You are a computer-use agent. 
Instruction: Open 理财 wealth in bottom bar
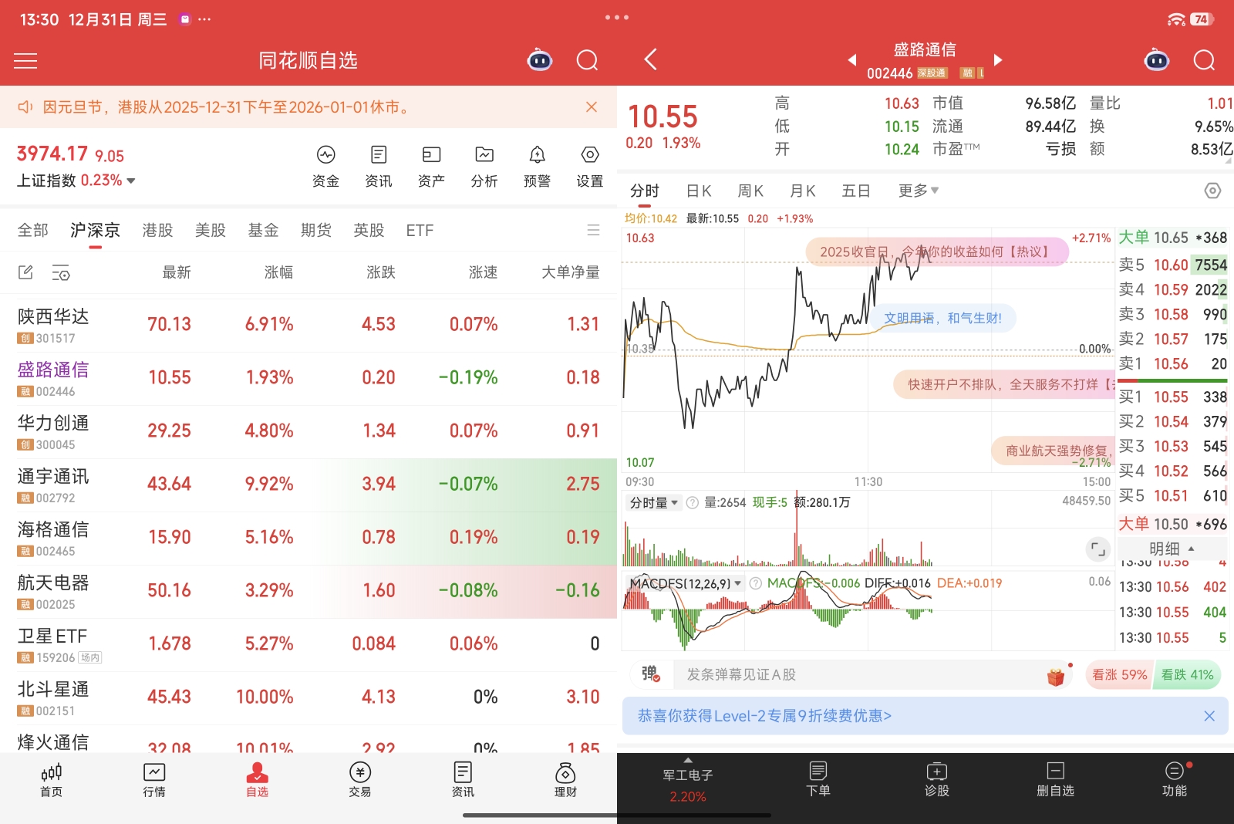click(x=565, y=780)
